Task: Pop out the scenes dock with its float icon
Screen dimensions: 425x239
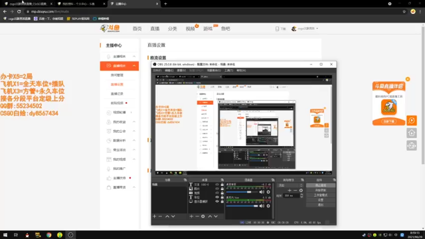Action: pyautogui.click(x=185, y=180)
